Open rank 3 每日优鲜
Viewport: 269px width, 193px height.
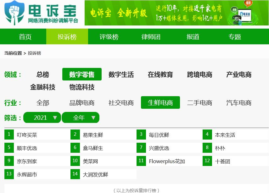point(170,135)
